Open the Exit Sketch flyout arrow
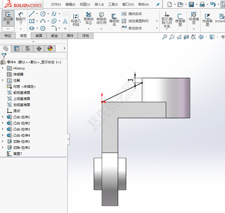Viewport: 225px width, 213px height. click(x=8, y=29)
